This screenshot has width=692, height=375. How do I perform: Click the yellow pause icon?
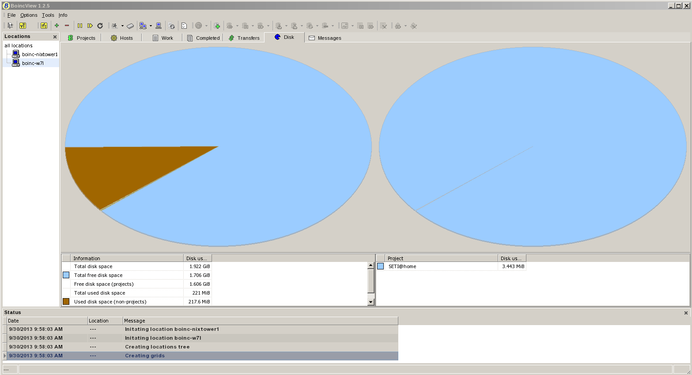click(x=80, y=26)
